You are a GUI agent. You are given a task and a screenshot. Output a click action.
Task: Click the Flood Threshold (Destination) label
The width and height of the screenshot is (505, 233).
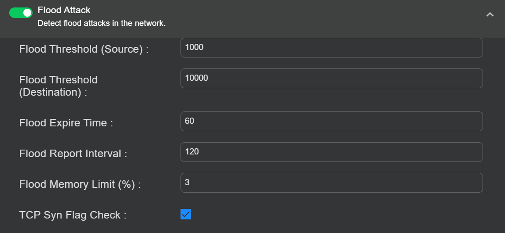point(59,86)
